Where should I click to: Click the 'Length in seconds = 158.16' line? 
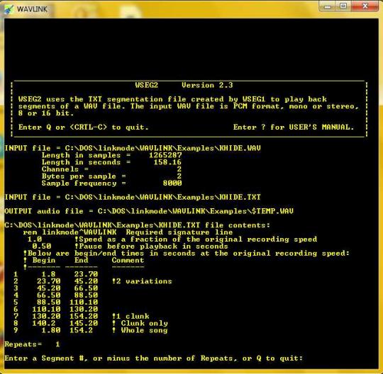[x=111, y=162]
